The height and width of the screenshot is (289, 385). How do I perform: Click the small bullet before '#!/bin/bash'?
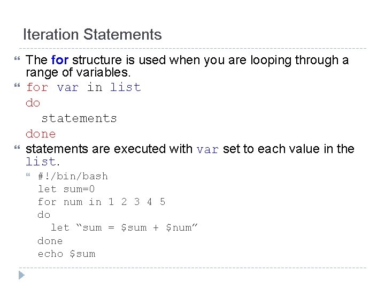point(28,174)
